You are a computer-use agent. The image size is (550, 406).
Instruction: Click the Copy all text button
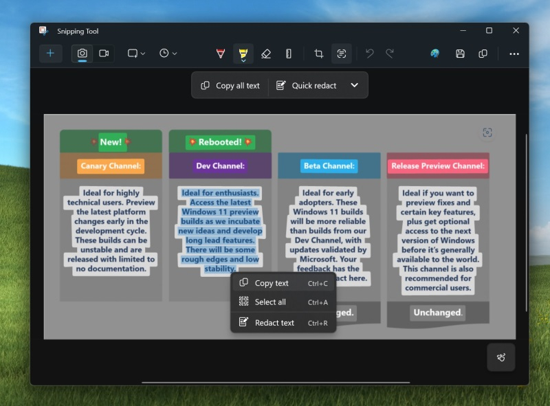[x=230, y=86]
